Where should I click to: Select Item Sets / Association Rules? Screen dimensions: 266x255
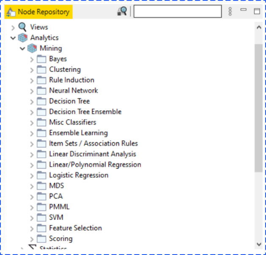pyautogui.click(x=93, y=143)
